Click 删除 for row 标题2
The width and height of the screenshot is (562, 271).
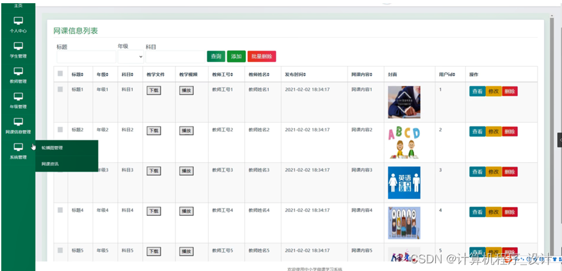tap(510, 131)
